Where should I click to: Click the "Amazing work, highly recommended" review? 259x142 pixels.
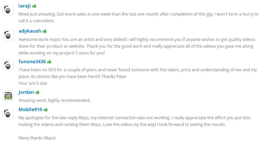(x=54, y=100)
